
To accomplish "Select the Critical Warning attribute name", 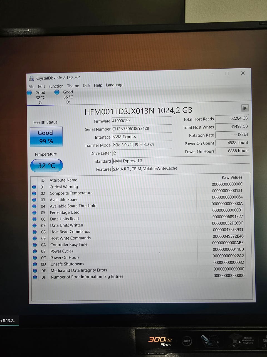I will click(x=64, y=187).
